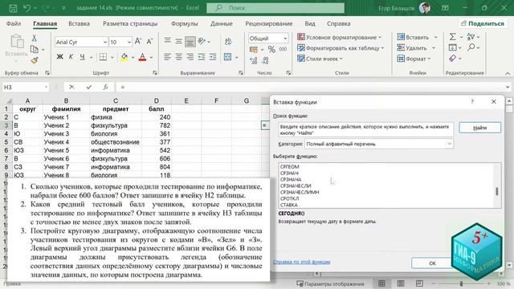Center text horizontally

tap(178, 57)
